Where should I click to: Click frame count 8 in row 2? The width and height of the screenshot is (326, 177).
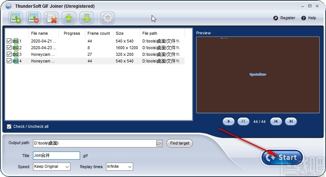click(x=89, y=48)
